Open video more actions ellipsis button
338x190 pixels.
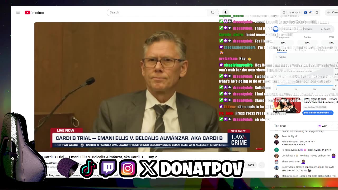[262, 165]
